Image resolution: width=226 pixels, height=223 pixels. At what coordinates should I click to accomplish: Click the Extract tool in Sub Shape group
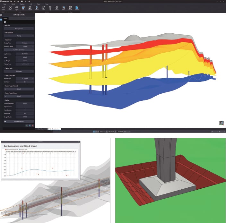[64, 8]
